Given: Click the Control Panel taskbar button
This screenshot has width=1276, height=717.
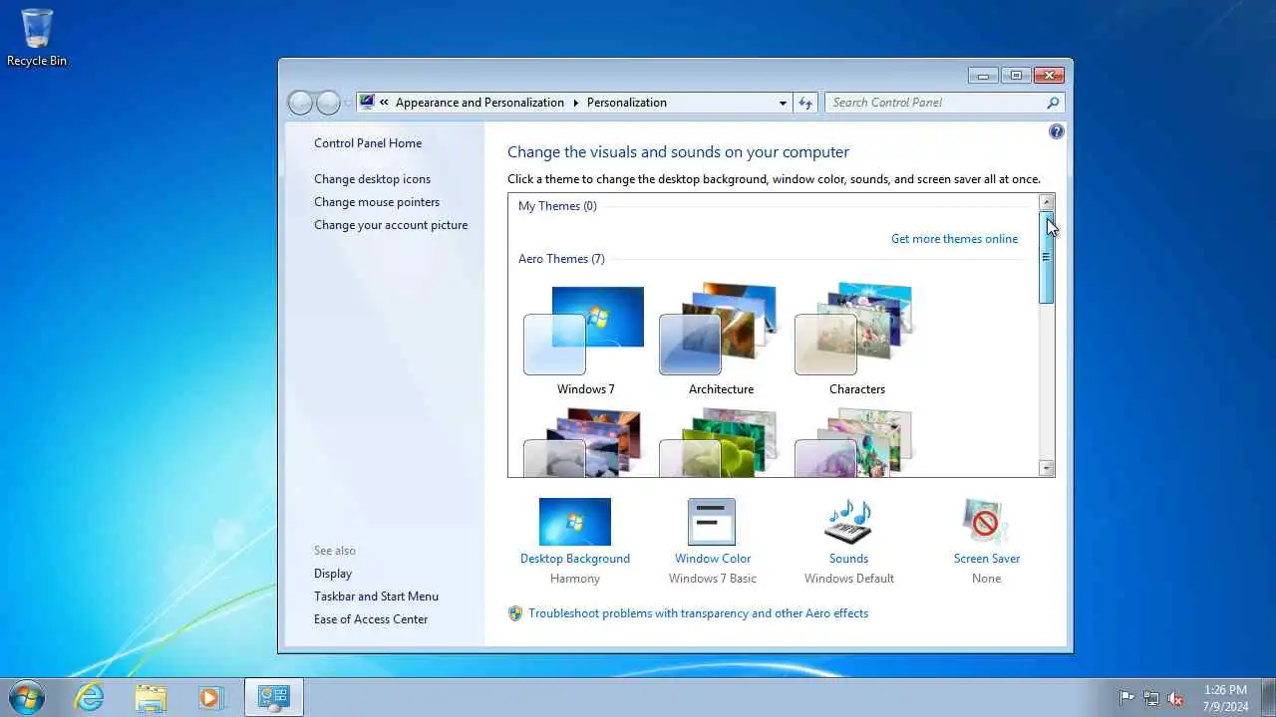Looking at the screenshot, I should tap(273, 697).
